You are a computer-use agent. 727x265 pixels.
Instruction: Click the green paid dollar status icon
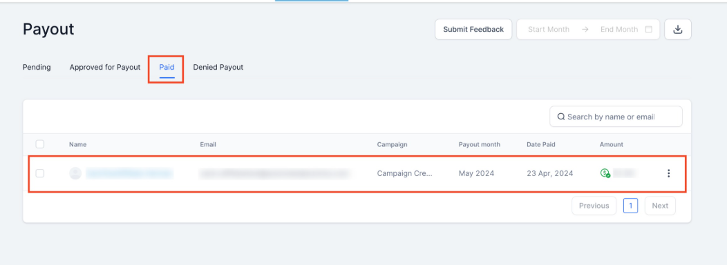(605, 173)
